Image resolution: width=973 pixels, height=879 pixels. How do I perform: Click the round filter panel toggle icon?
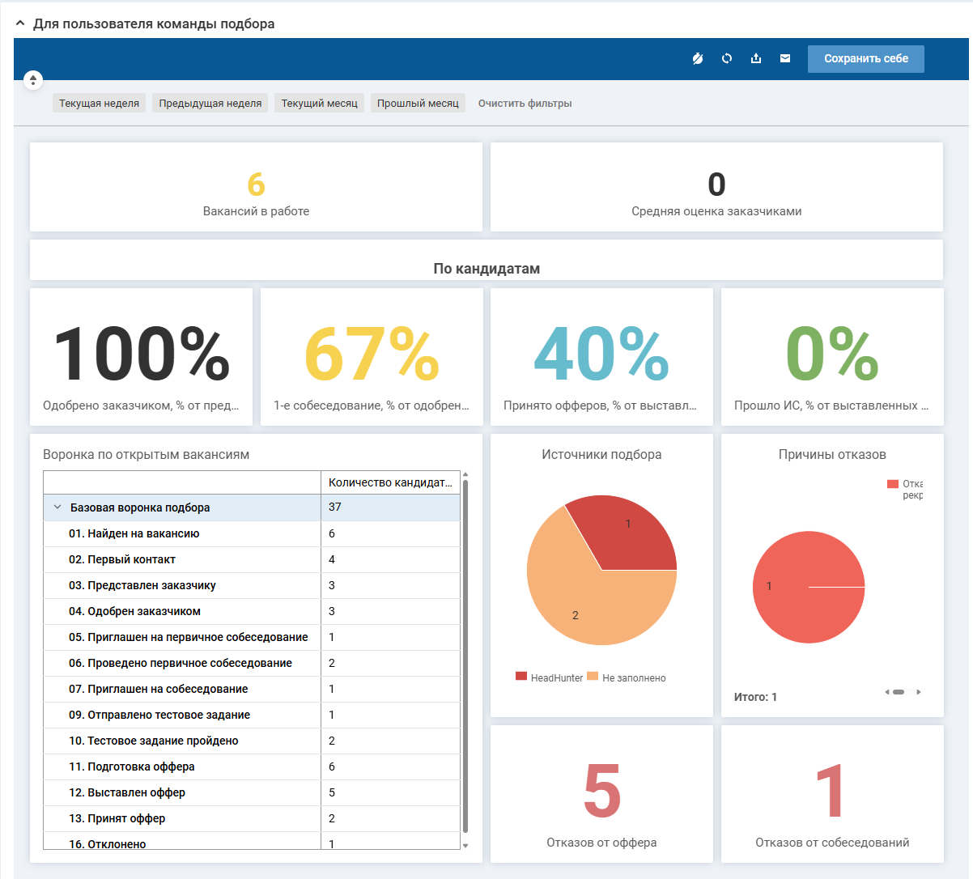point(33,79)
